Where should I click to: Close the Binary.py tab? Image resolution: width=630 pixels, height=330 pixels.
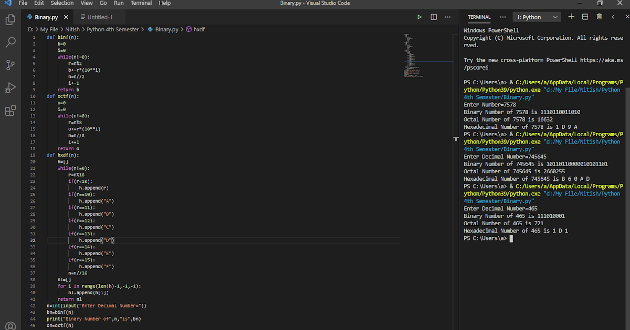pos(66,17)
